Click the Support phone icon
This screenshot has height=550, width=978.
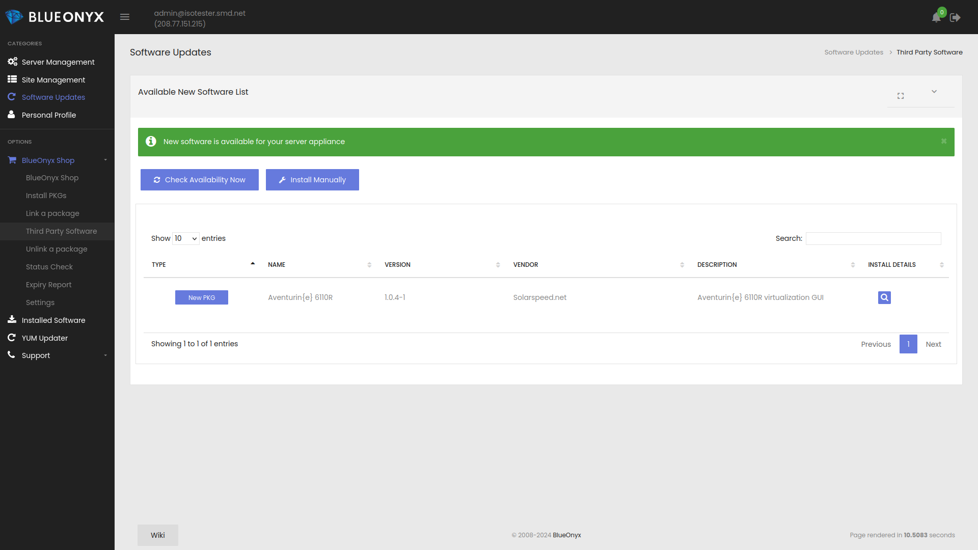pos(11,355)
